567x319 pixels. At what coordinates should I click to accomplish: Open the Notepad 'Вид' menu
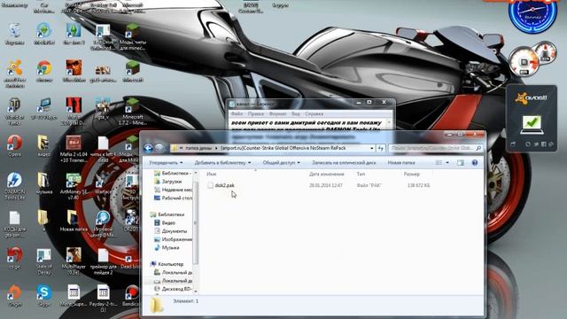[295, 114]
